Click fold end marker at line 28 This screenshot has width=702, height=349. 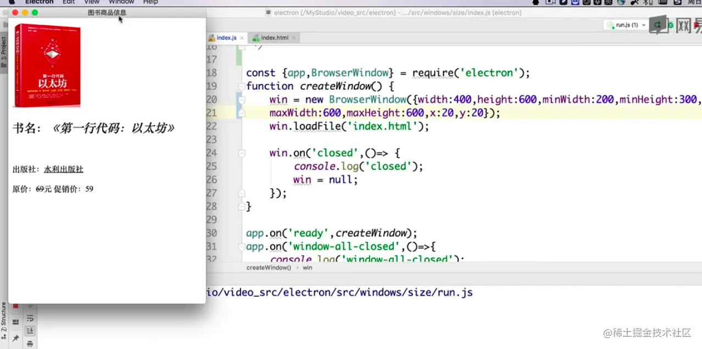pos(241,207)
